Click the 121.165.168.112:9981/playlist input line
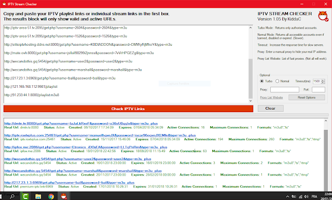This screenshot has width=332, height=200. pos(31,87)
